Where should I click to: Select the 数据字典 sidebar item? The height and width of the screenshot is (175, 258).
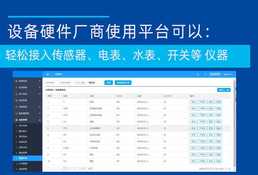click(x=27, y=158)
